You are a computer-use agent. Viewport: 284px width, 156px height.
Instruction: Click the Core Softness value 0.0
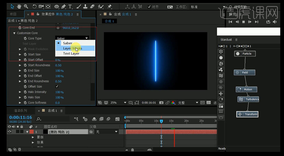tap(57, 103)
